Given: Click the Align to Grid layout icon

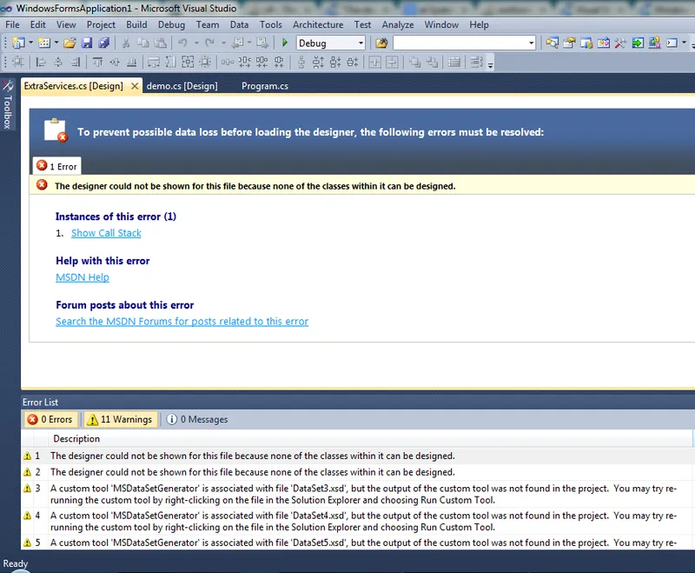Looking at the screenshot, I should point(17,62).
